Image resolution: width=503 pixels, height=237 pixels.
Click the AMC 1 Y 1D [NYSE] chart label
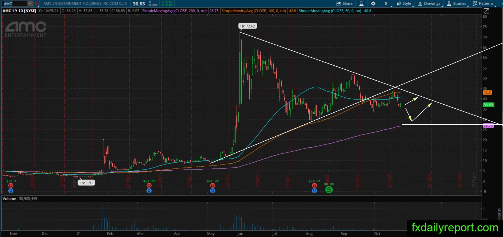pos(19,11)
